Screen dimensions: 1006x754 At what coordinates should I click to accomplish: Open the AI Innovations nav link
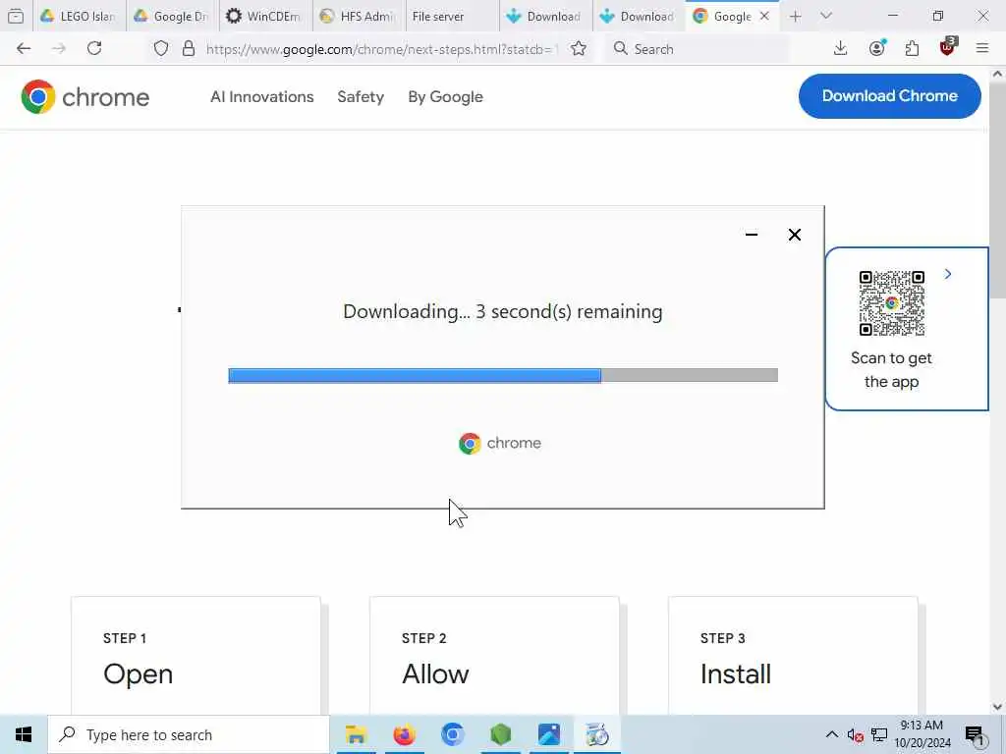pos(261,97)
